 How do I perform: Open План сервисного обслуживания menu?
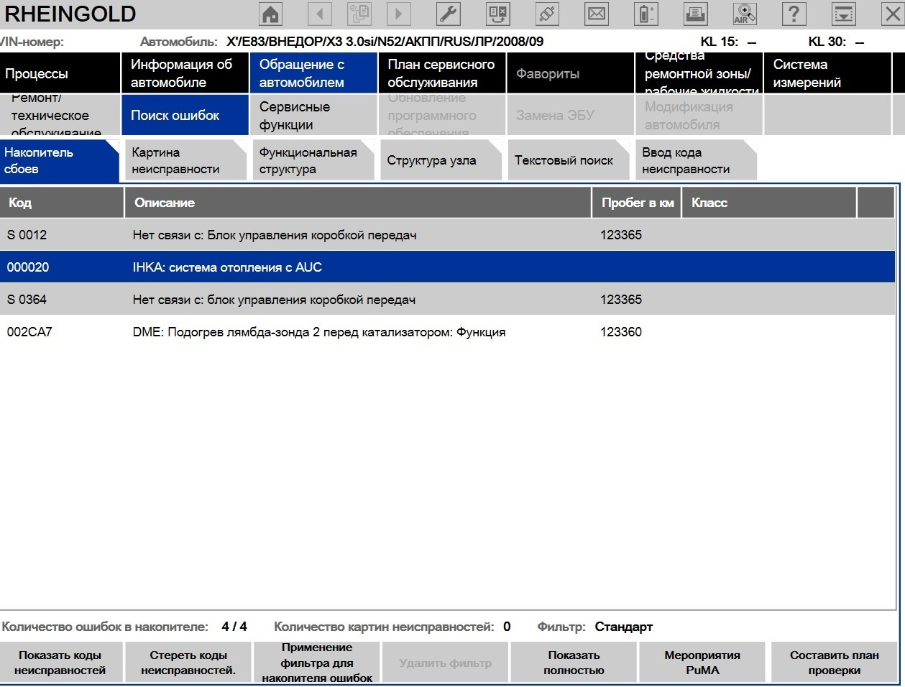(442, 73)
